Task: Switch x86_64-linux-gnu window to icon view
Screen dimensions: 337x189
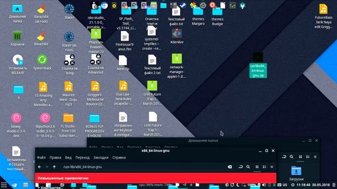Action: (257, 167)
